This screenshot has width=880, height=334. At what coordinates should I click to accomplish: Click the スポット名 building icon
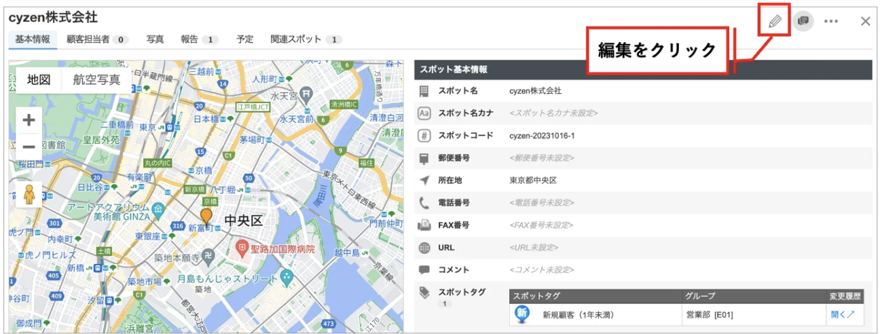point(424,90)
